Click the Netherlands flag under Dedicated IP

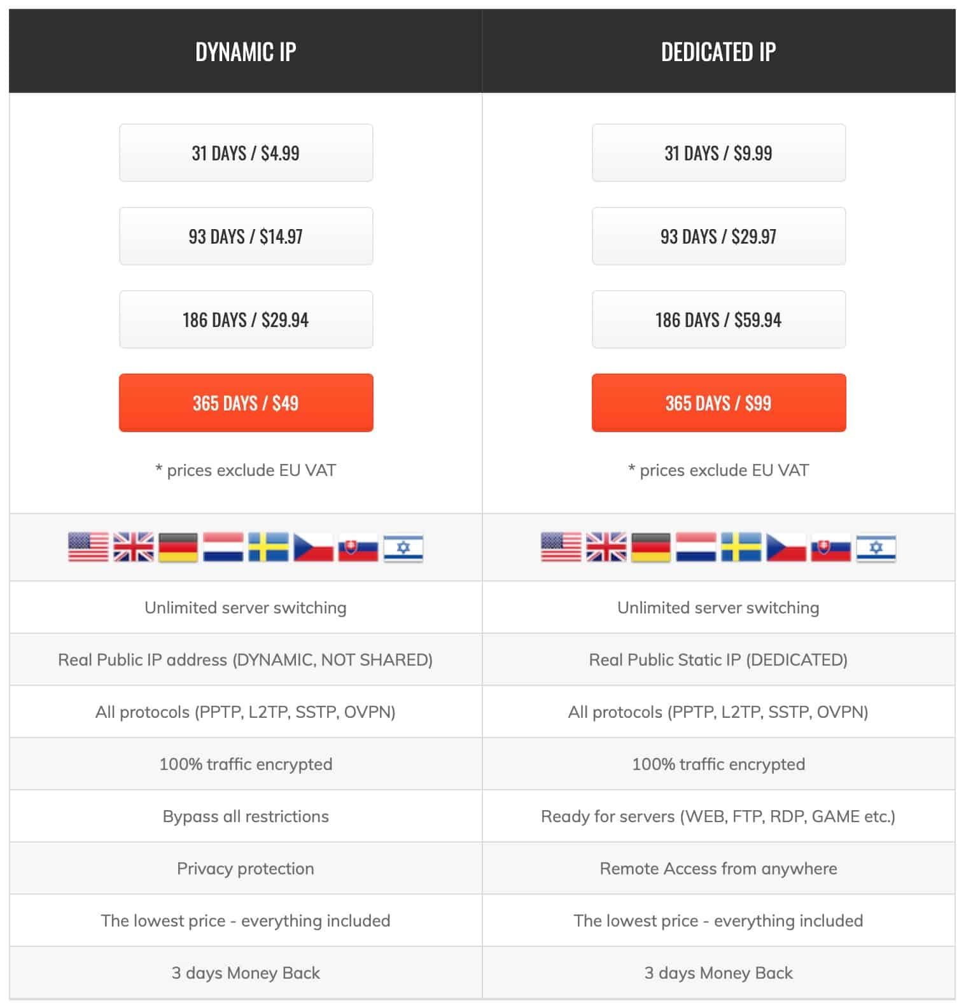(x=696, y=547)
